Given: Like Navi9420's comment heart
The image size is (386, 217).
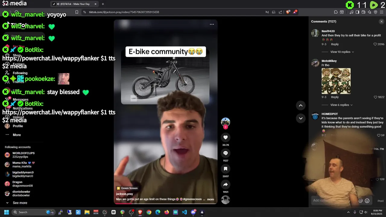Looking at the screenshot, I should [x=375, y=44].
